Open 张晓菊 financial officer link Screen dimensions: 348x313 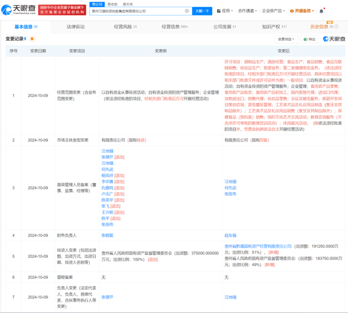click(x=107, y=235)
